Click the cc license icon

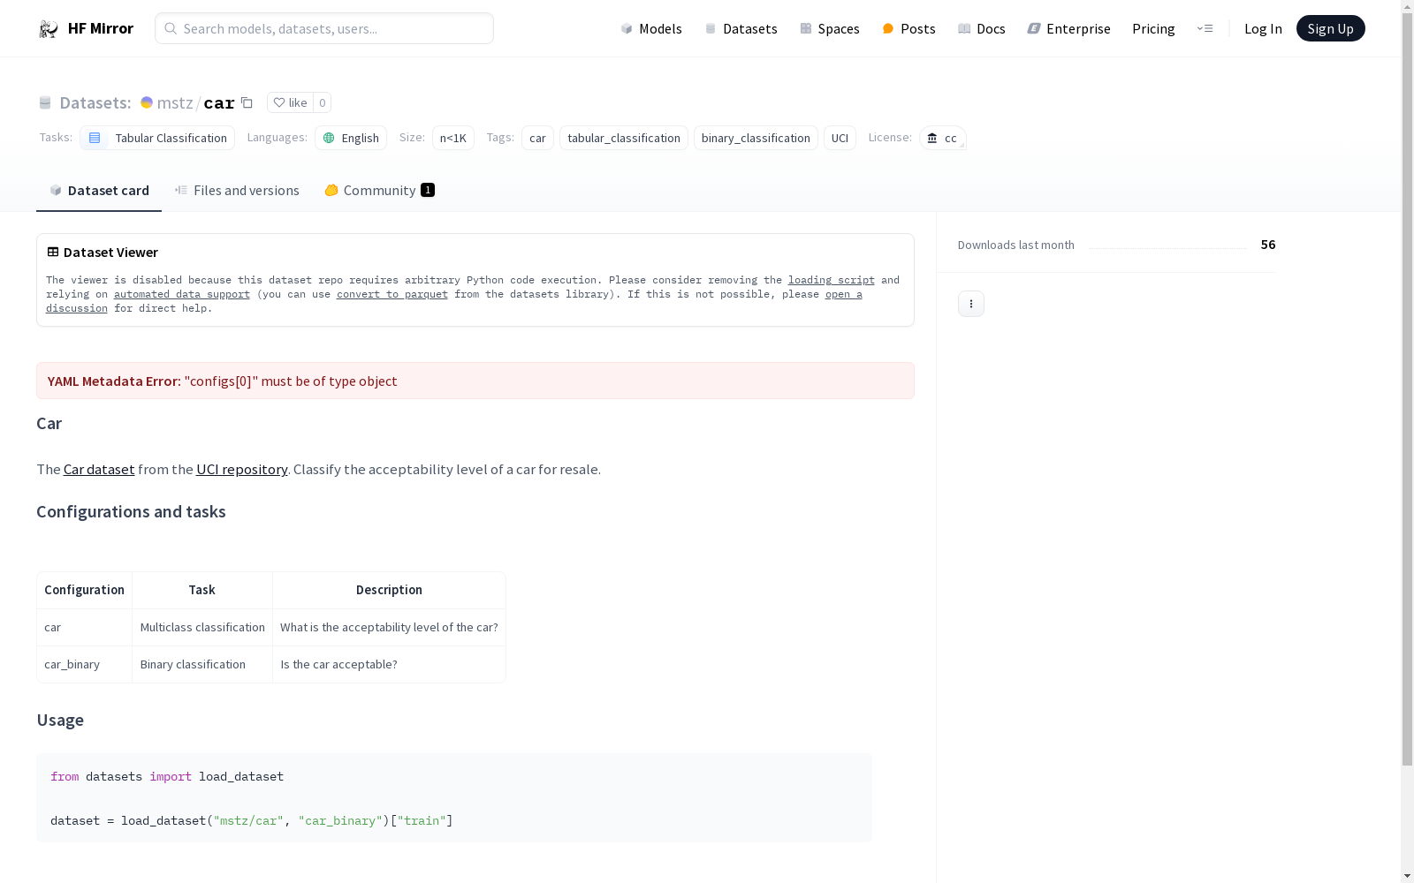click(x=931, y=138)
